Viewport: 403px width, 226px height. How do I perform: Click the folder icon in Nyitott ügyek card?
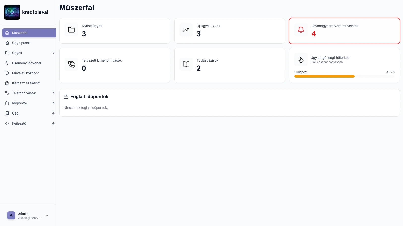pos(71,30)
